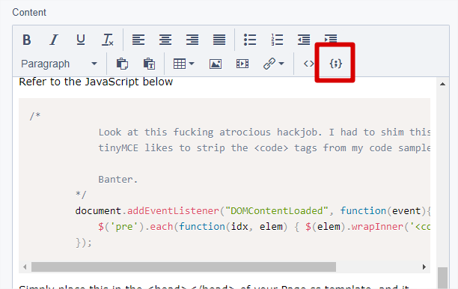Click the Insert link icon
Screen dimensions: 458x289
pos(269,64)
